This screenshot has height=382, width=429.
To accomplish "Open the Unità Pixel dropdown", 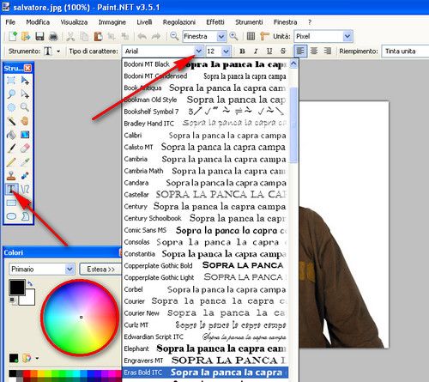I will pyautogui.click(x=347, y=36).
